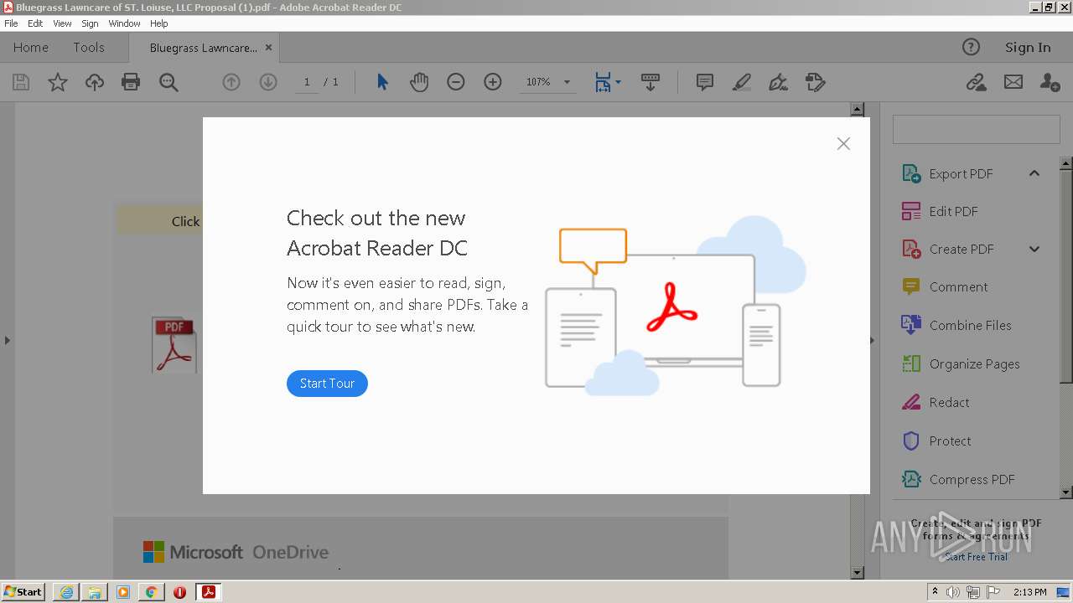Viewport: 1073px width, 603px height.
Task: Zoom in with plus icon
Action: point(493,82)
